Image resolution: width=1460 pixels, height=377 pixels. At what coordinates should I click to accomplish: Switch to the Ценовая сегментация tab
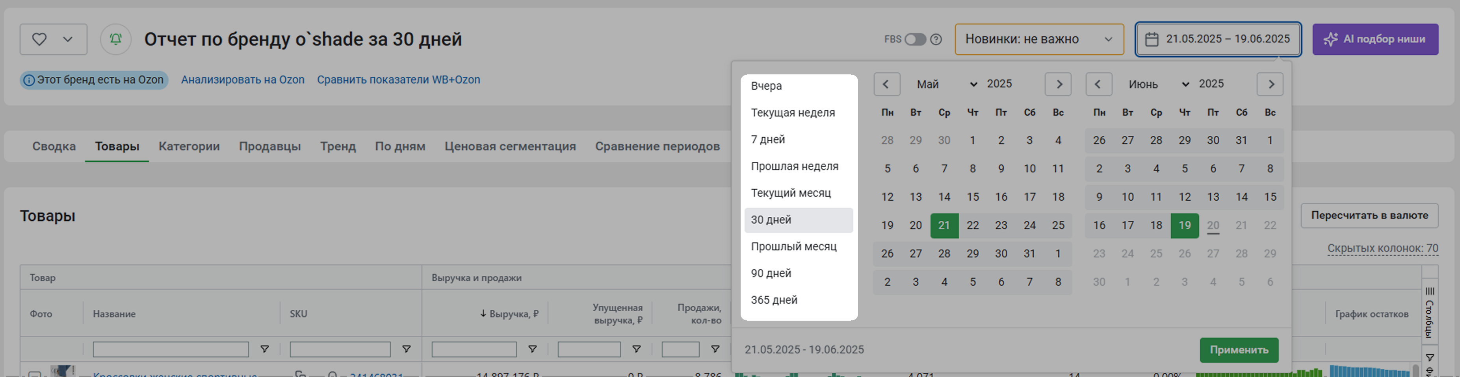tap(510, 146)
